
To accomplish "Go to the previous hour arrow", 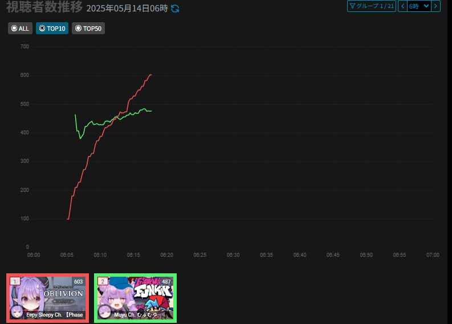I will point(403,6).
